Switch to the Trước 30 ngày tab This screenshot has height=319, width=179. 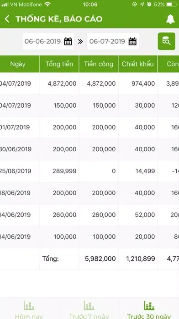tap(149, 309)
